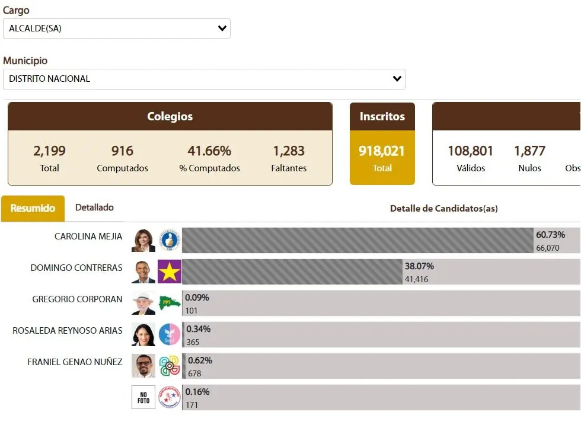
Task: Click Carolina Mejia's candidate photo
Action: pos(143,240)
